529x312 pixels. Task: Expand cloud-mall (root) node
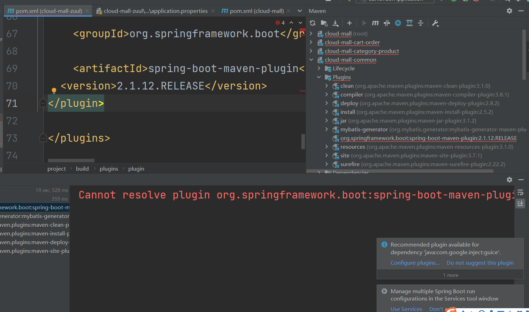[x=311, y=34]
